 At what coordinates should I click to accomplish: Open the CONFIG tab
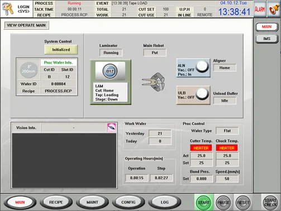pyautogui.click(x=128, y=202)
